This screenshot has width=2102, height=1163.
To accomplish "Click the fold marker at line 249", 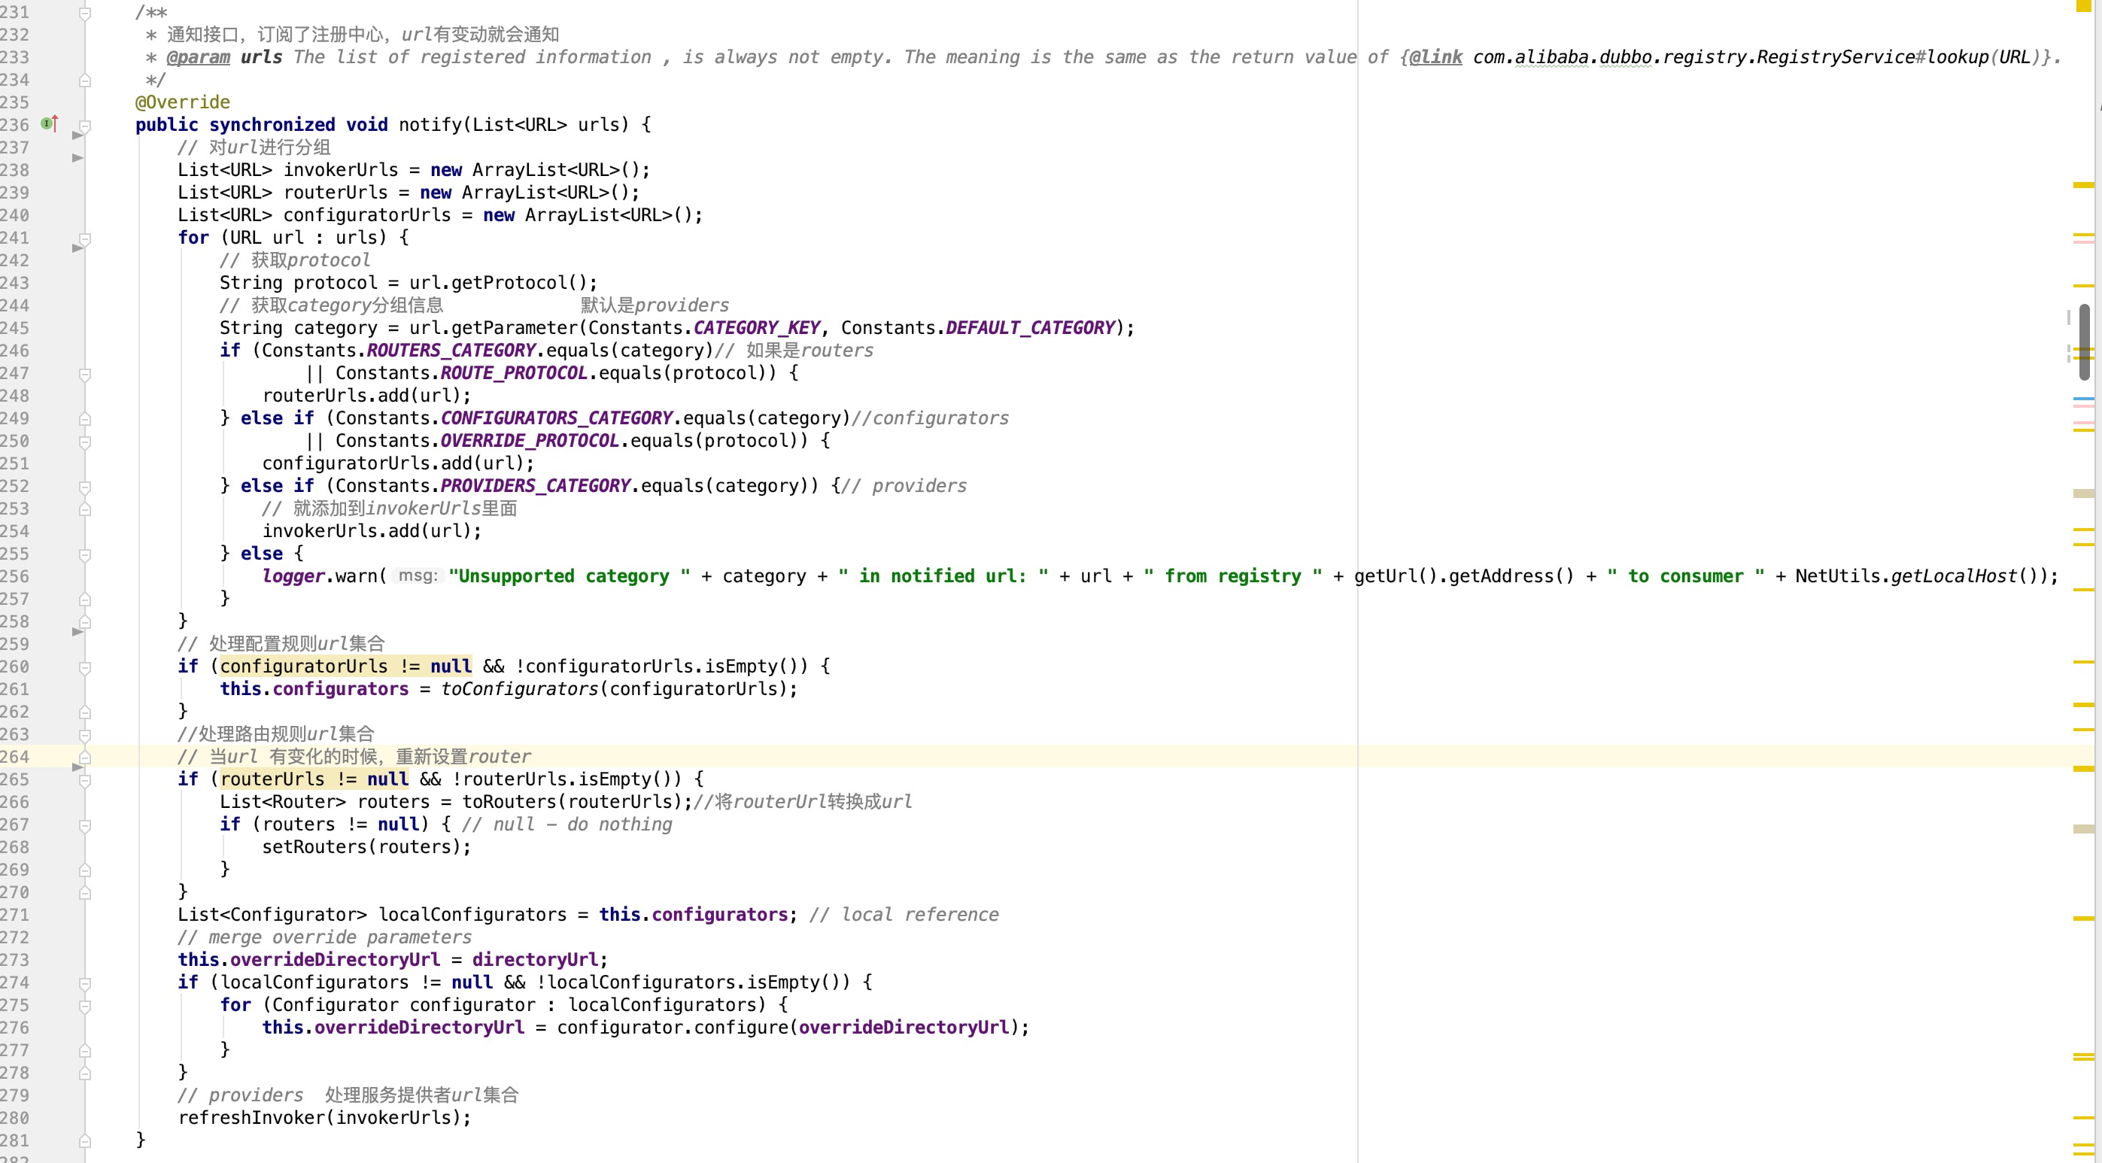I will pos(85,419).
